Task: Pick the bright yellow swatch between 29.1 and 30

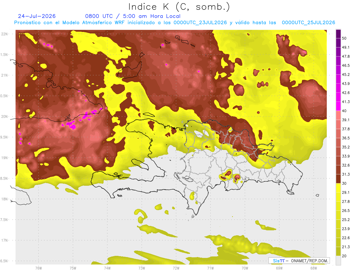Action: point(338,188)
